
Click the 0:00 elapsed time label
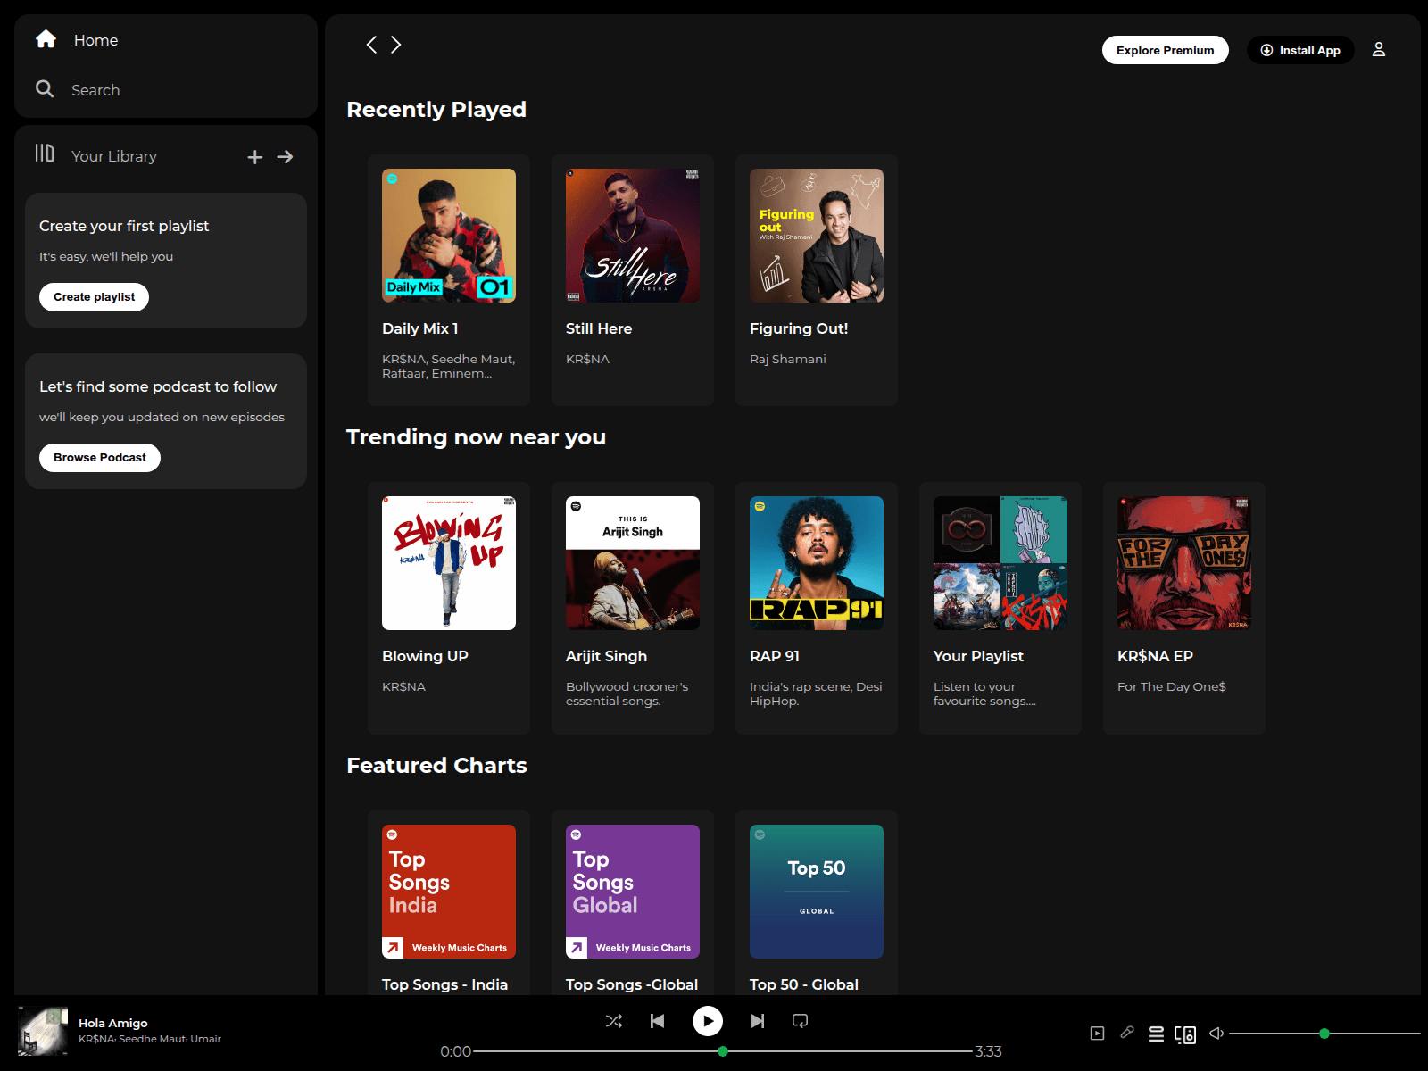pyautogui.click(x=455, y=1051)
